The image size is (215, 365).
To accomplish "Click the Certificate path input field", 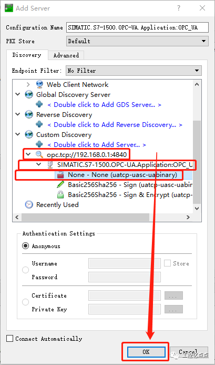I will click(125, 295).
